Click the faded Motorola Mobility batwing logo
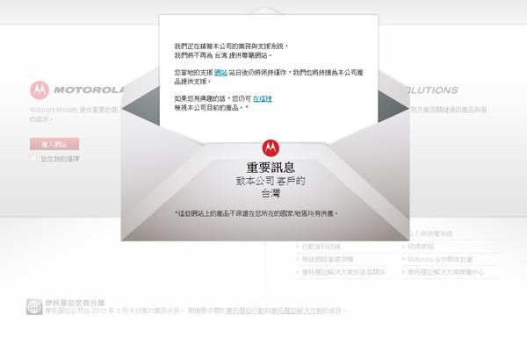527x337 pixels. point(40,90)
